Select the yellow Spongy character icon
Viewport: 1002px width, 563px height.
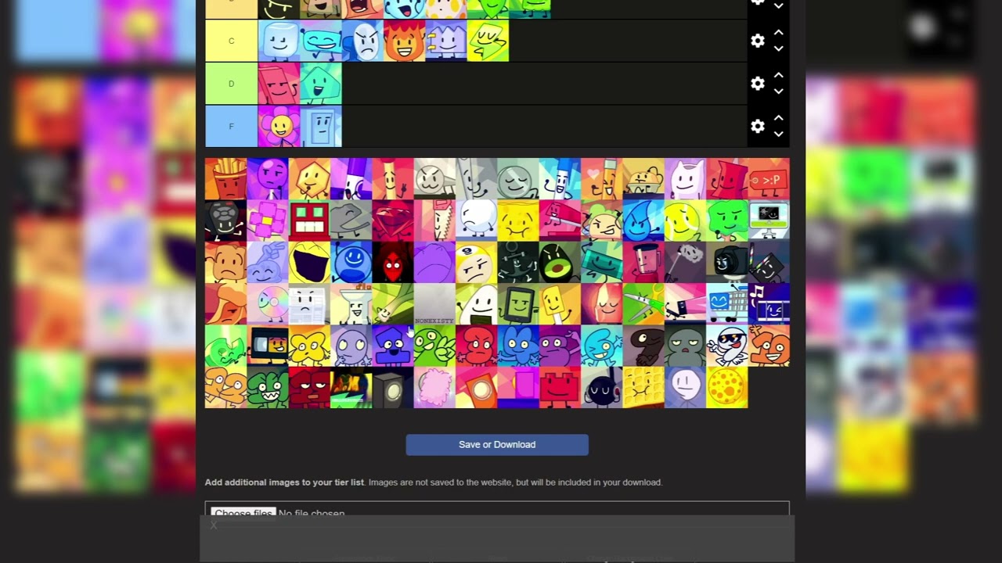[518, 221]
